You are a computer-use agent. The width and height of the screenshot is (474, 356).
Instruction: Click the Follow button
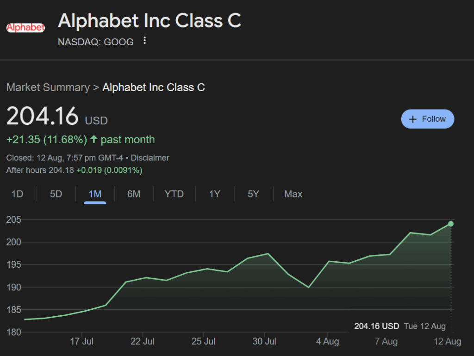click(x=427, y=119)
